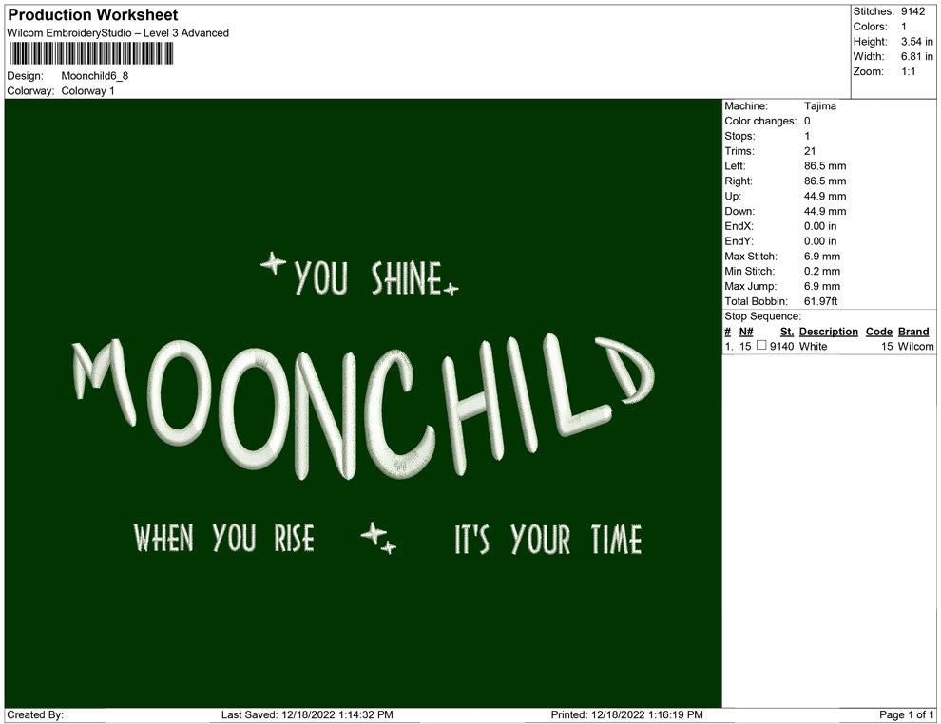Click the 'IT'S YOUR TIME' embroidered text

click(547, 538)
